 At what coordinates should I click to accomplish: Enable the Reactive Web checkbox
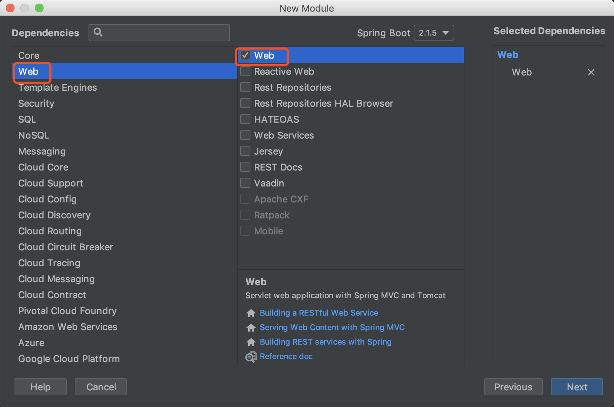point(245,71)
